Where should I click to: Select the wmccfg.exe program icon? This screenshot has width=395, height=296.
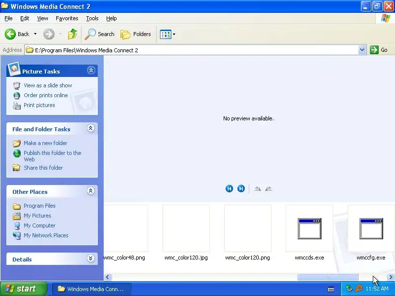click(371, 228)
